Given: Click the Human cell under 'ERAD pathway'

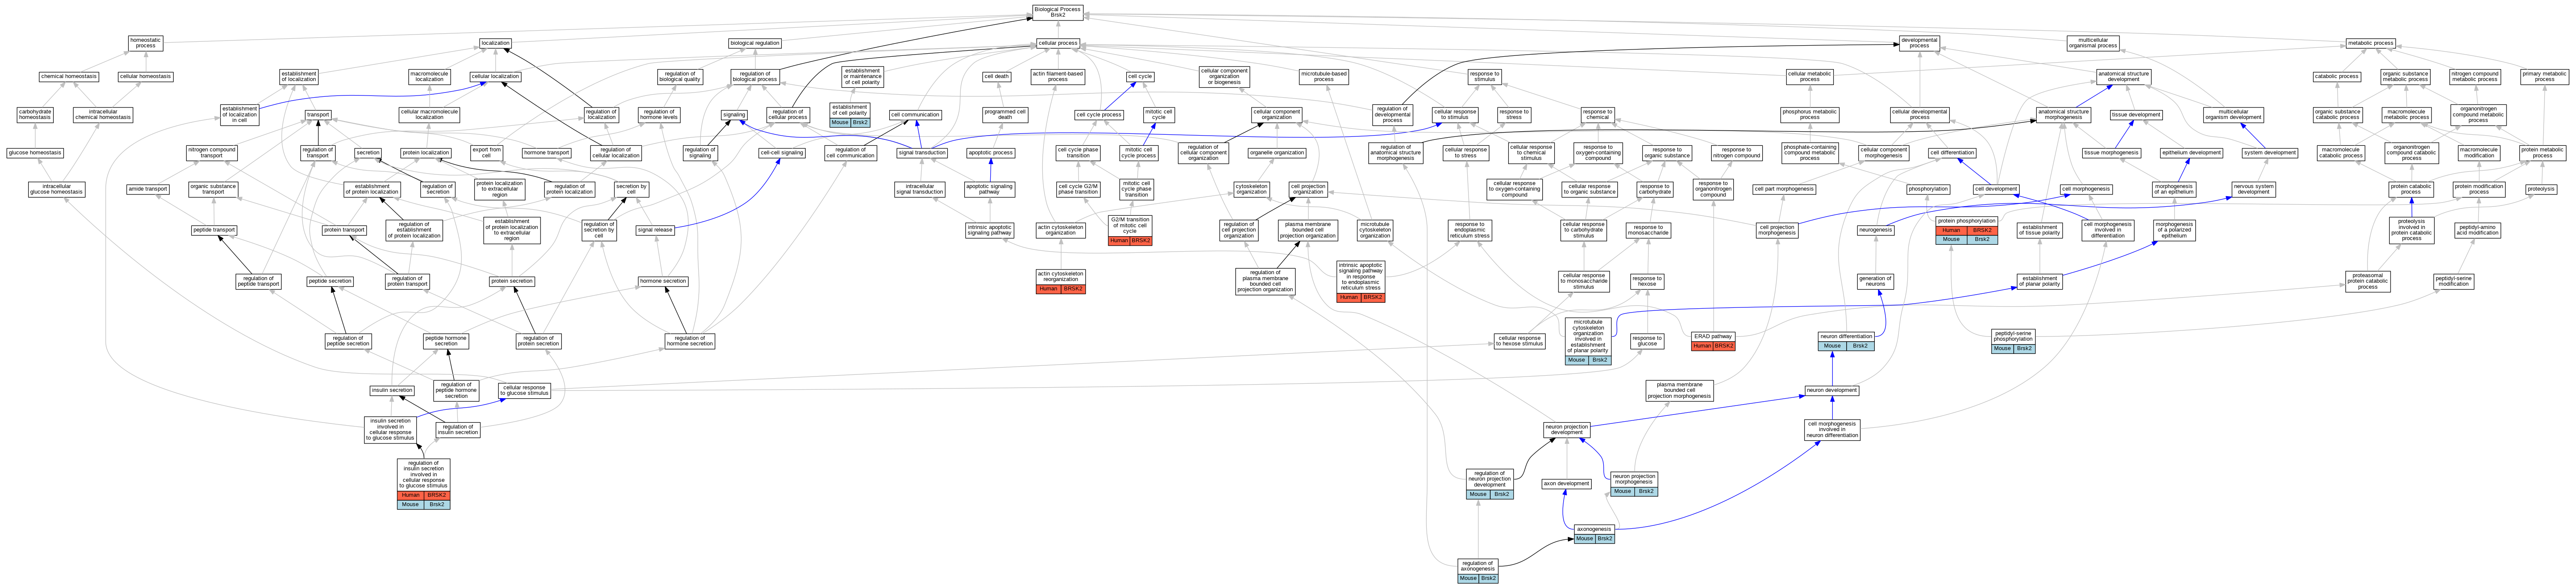Looking at the screenshot, I should click(1702, 346).
